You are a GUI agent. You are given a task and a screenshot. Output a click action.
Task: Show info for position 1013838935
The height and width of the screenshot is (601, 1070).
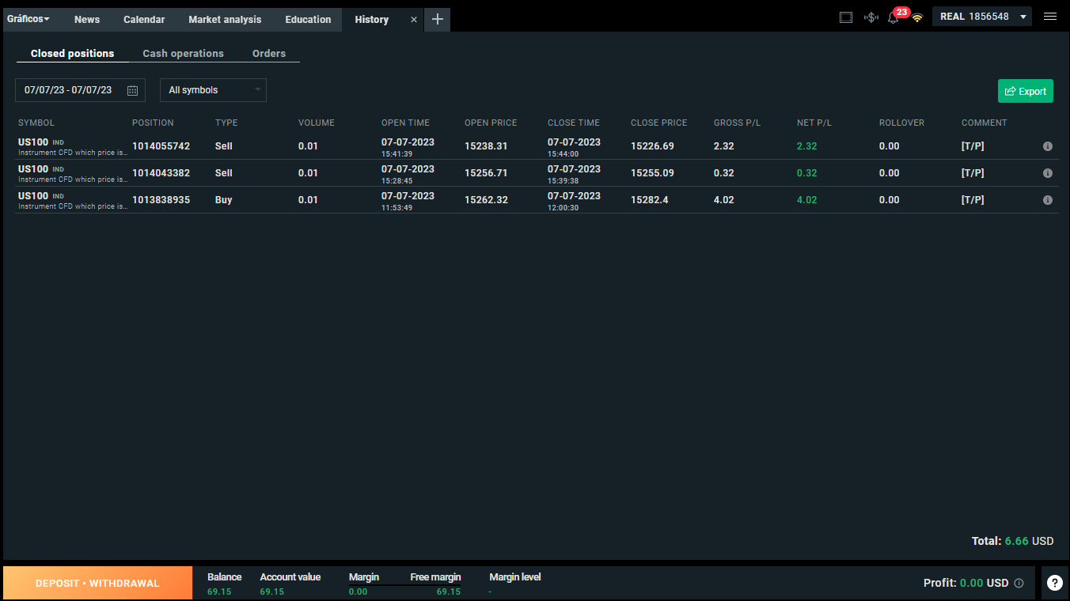(x=1048, y=200)
